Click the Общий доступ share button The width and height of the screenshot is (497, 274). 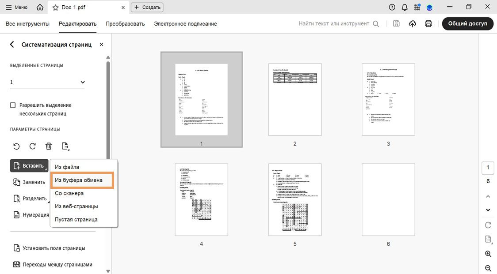pos(467,24)
